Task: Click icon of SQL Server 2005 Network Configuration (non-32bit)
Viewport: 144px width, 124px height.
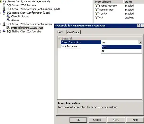Action: (4, 24)
